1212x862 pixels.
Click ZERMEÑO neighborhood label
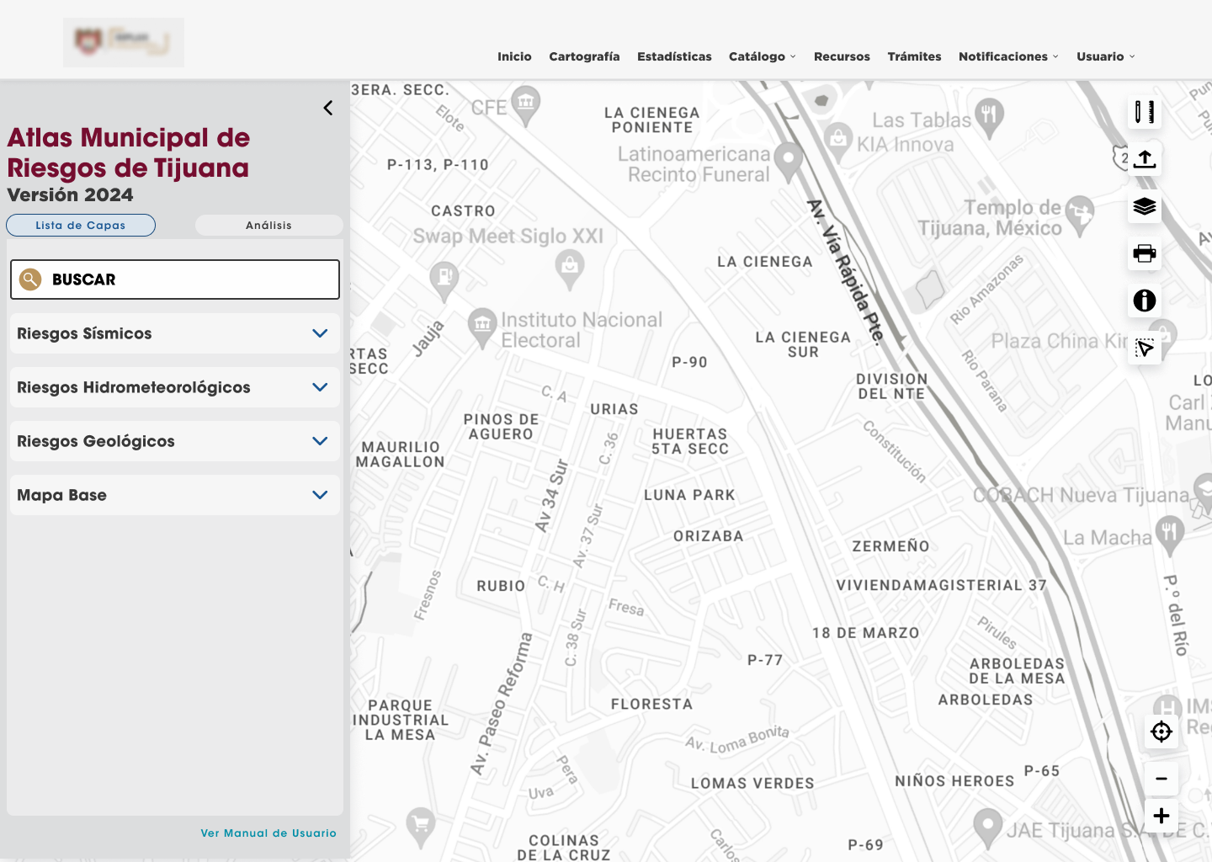[891, 546]
